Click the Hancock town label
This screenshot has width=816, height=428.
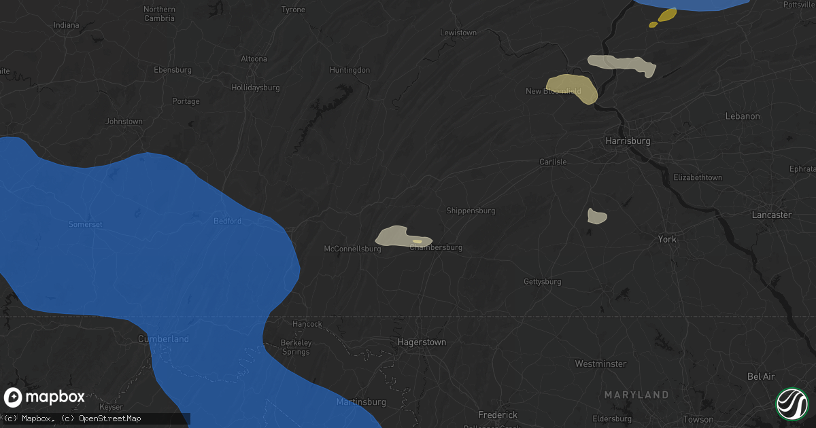(307, 324)
